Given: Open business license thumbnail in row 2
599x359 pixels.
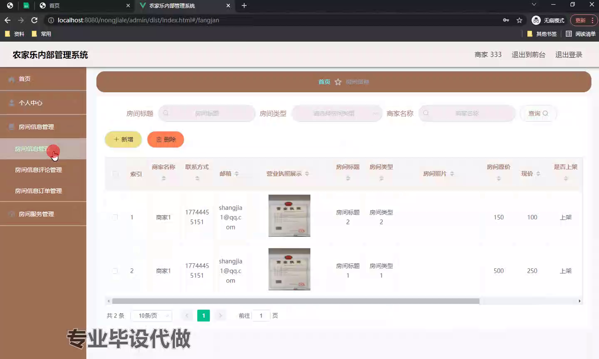Looking at the screenshot, I should tap(289, 269).
